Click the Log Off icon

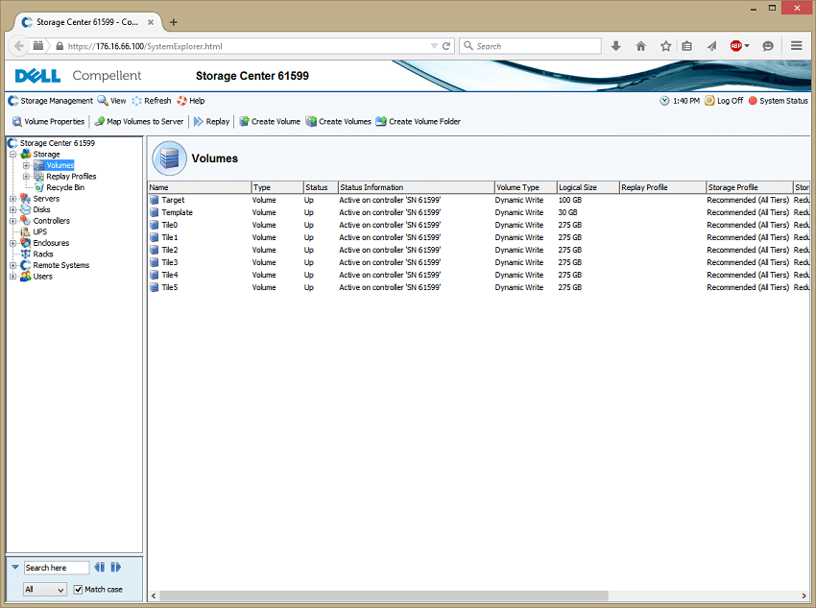coord(709,101)
